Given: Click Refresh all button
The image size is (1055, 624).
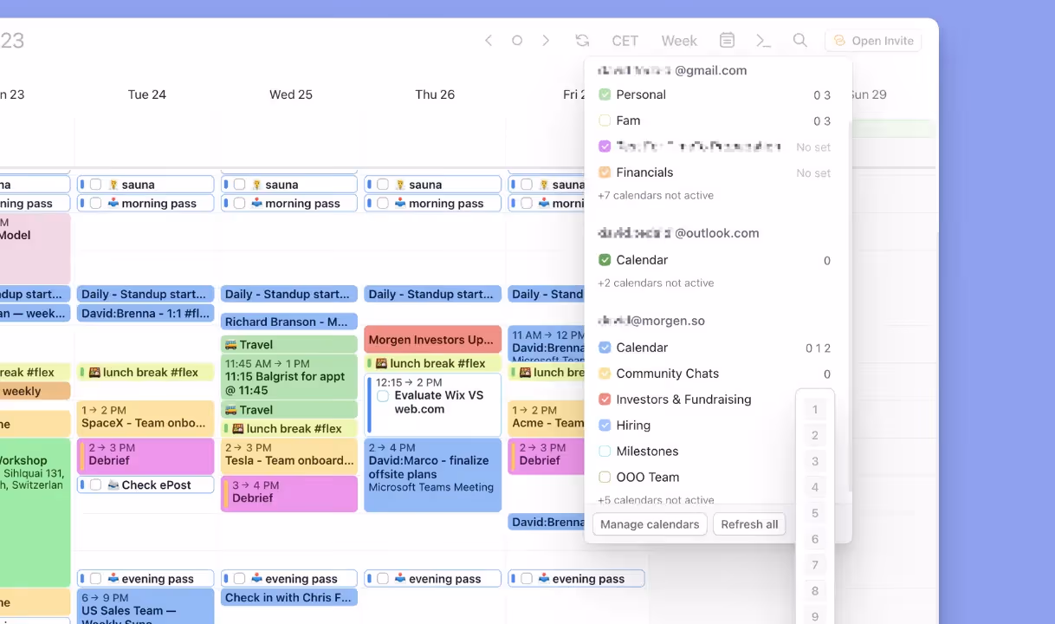Looking at the screenshot, I should [x=749, y=524].
